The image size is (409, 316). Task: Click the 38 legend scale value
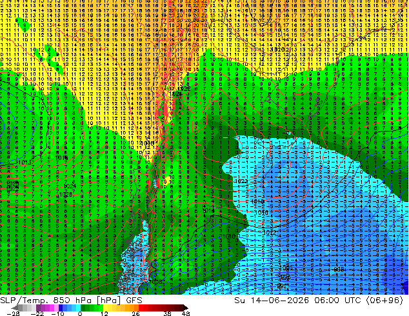168,313
